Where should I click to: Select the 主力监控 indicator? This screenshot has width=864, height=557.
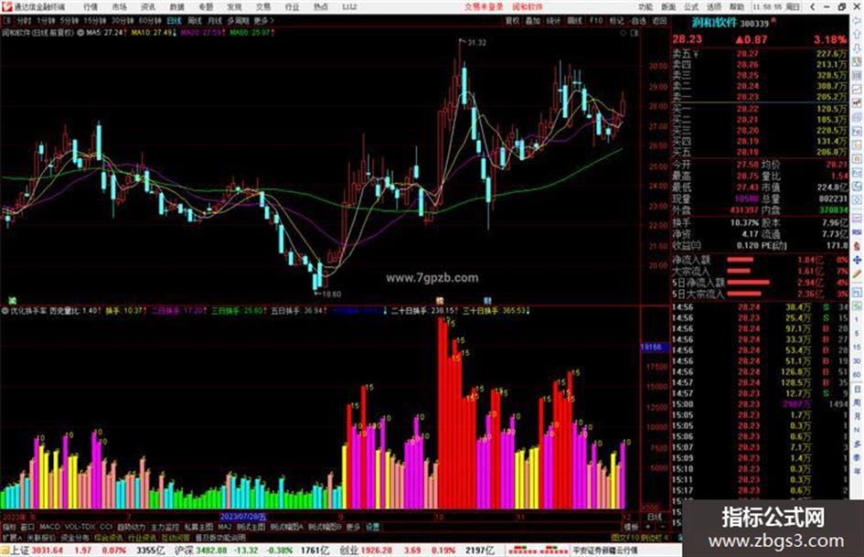pyautogui.click(x=165, y=527)
